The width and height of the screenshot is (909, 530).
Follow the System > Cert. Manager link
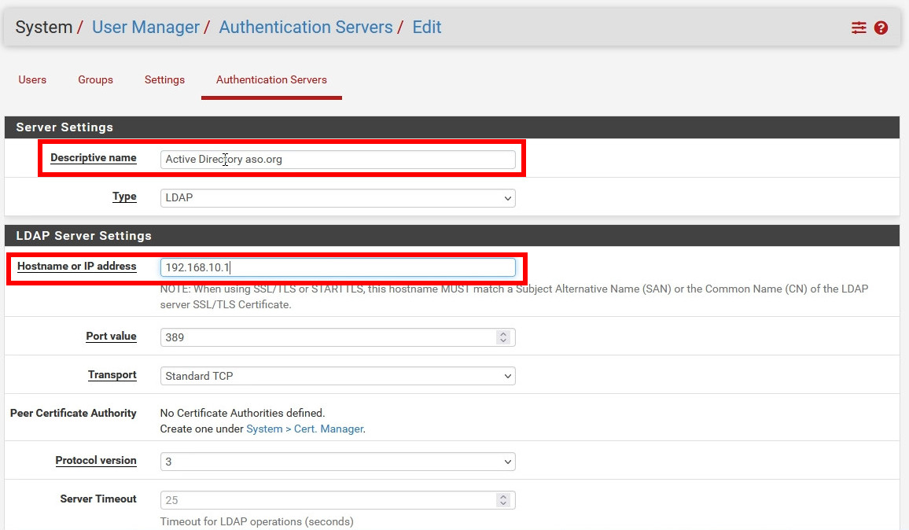[304, 429]
